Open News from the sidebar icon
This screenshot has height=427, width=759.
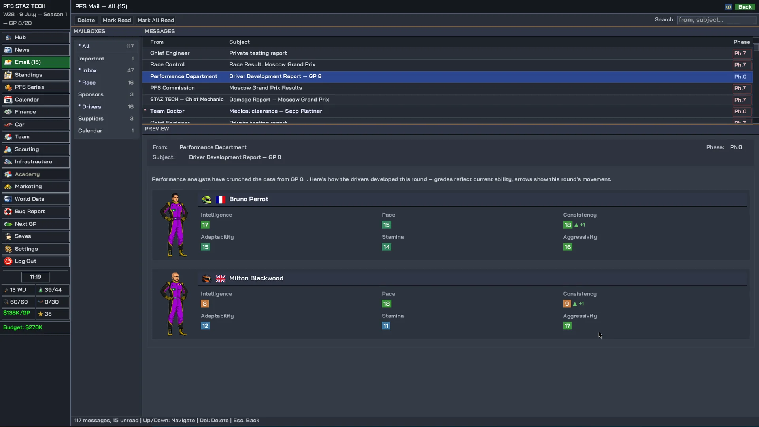(8, 50)
